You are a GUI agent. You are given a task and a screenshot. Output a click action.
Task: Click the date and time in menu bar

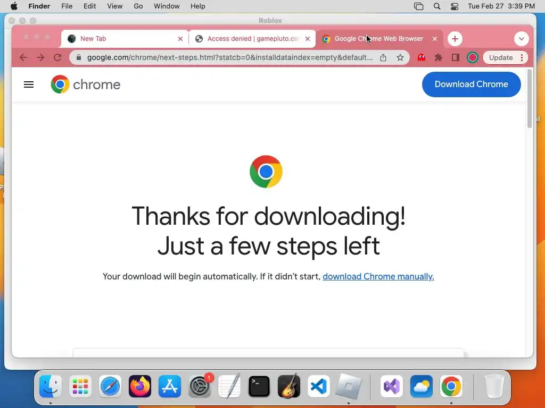501,6
